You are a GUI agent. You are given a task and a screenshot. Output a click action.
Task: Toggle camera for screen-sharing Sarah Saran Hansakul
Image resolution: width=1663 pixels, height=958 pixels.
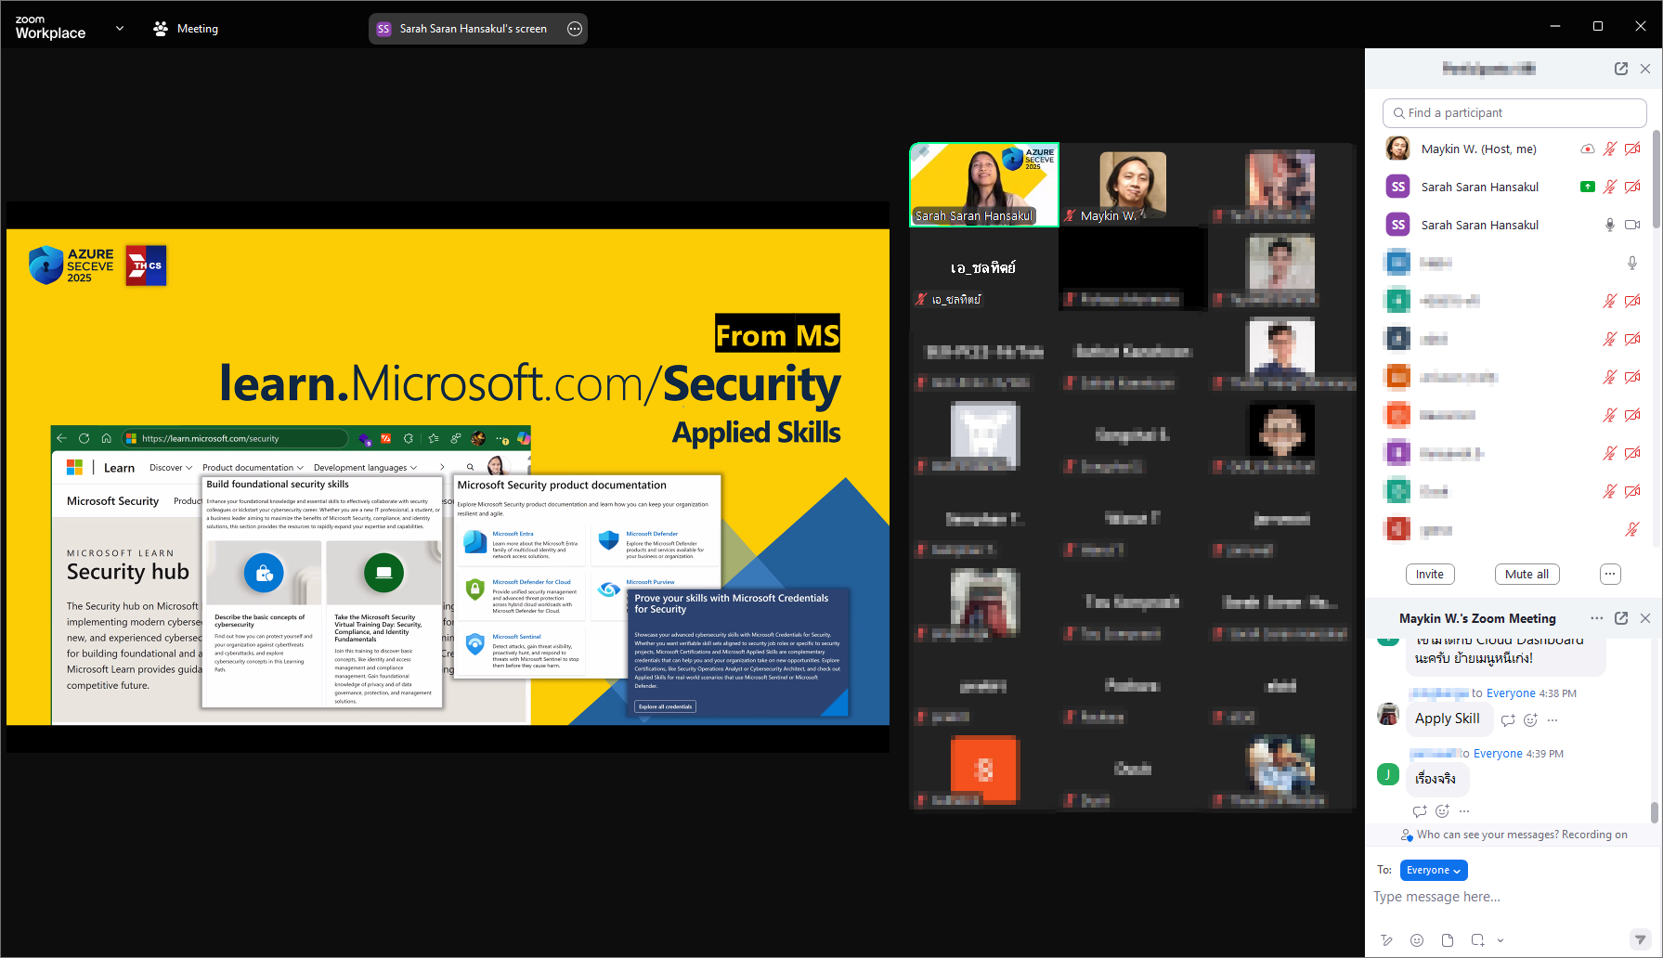click(1632, 187)
